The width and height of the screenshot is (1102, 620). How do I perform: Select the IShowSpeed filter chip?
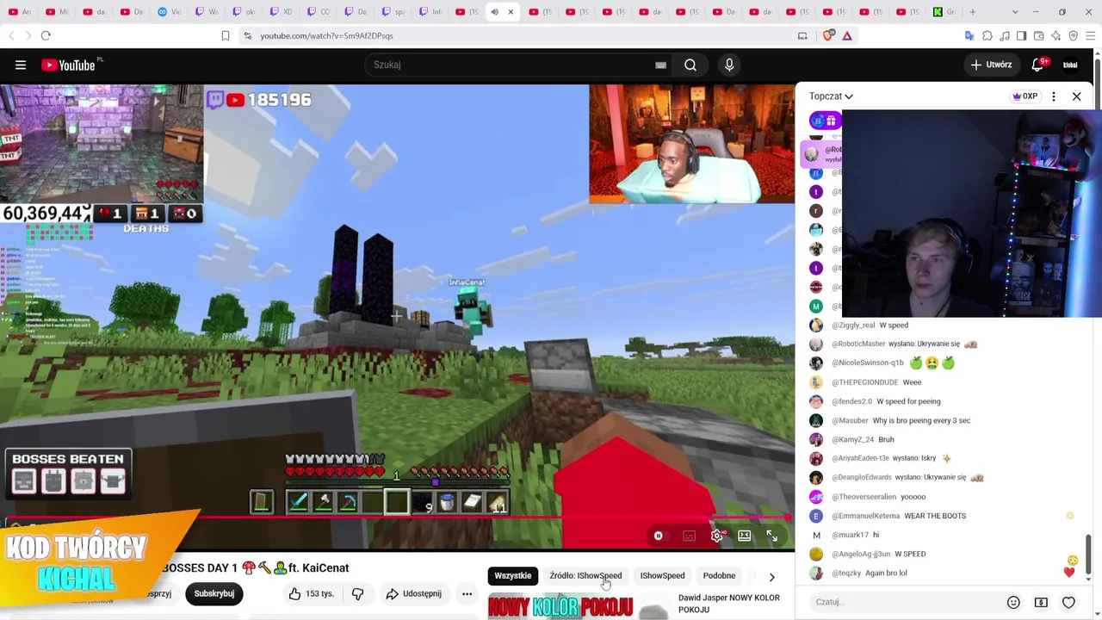tap(662, 575)
